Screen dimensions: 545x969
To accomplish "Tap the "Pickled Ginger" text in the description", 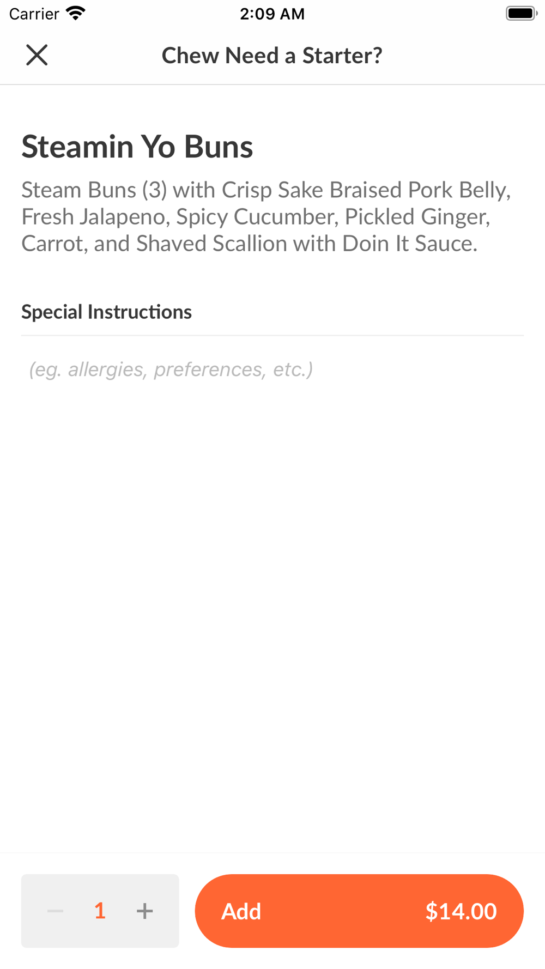I will pos(417,217).
